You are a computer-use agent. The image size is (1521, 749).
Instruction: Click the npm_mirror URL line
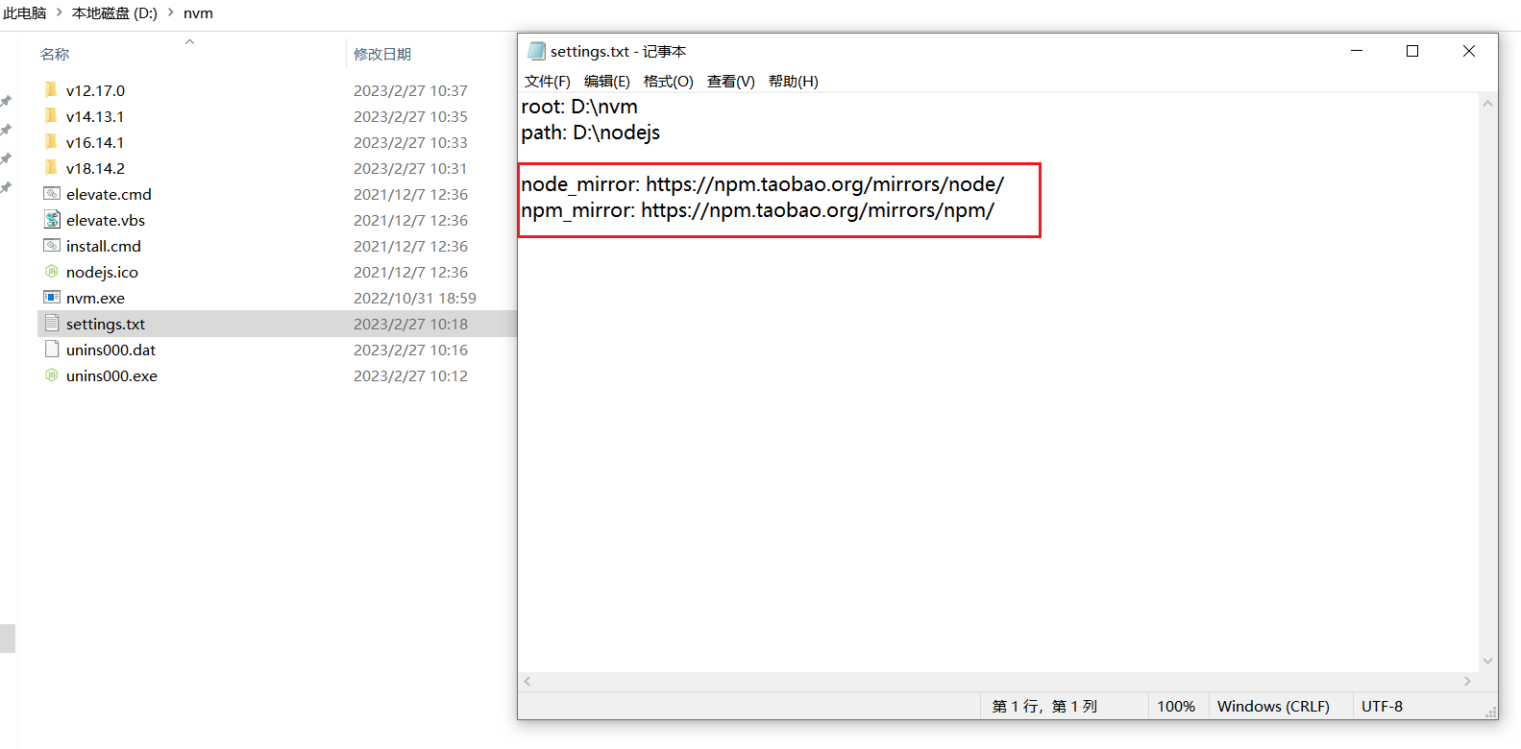pyautogui.click(x=758, y=210)
